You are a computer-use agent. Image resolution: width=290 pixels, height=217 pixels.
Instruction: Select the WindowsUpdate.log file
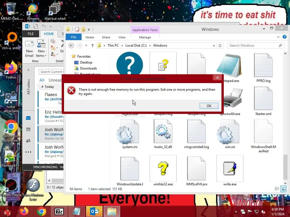click(x=130, y=171)
